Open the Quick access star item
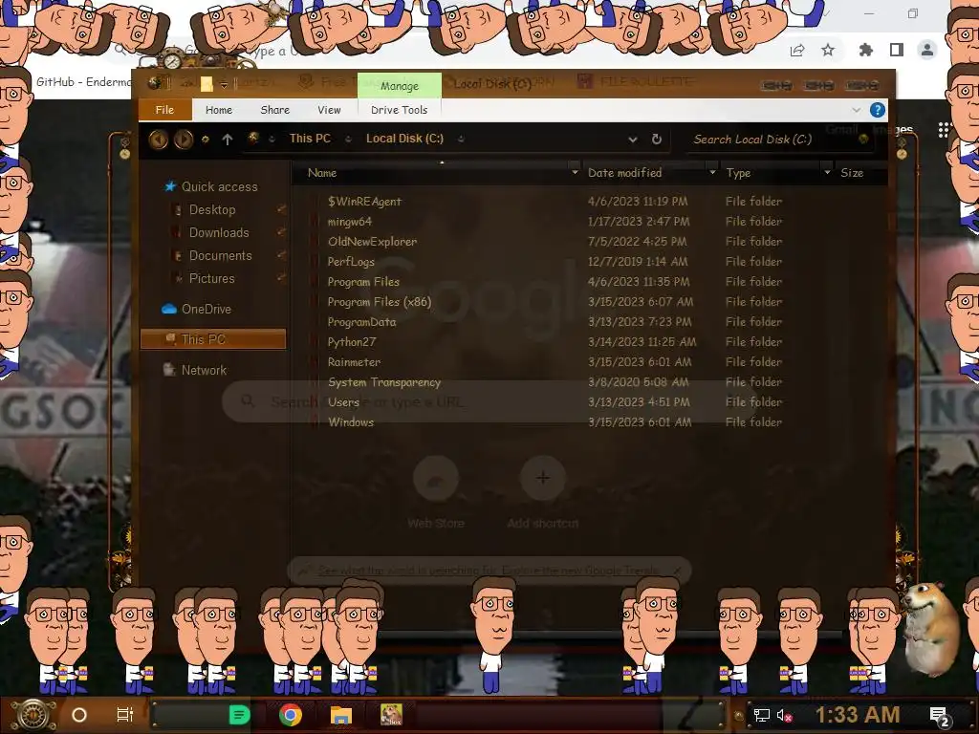Screen dimensions: 979x734 211,186
